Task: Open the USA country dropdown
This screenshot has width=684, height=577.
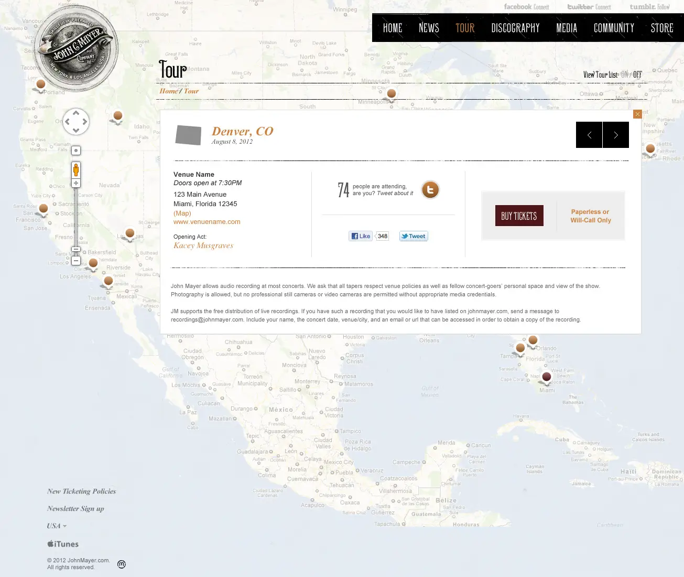Action: [x=57, y=526]
